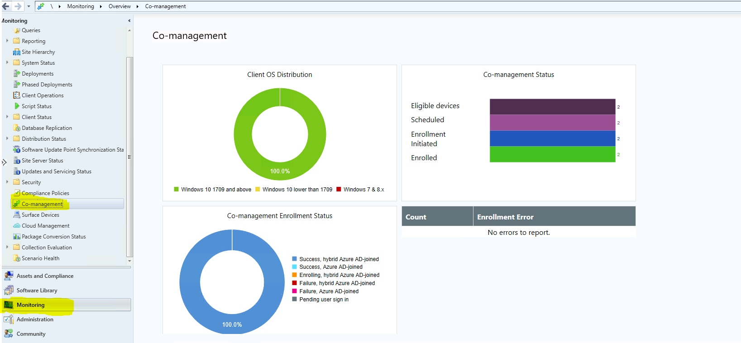Click the Compliance Policies icon
This screenshot has height=343, width=741.
(17, 193)
